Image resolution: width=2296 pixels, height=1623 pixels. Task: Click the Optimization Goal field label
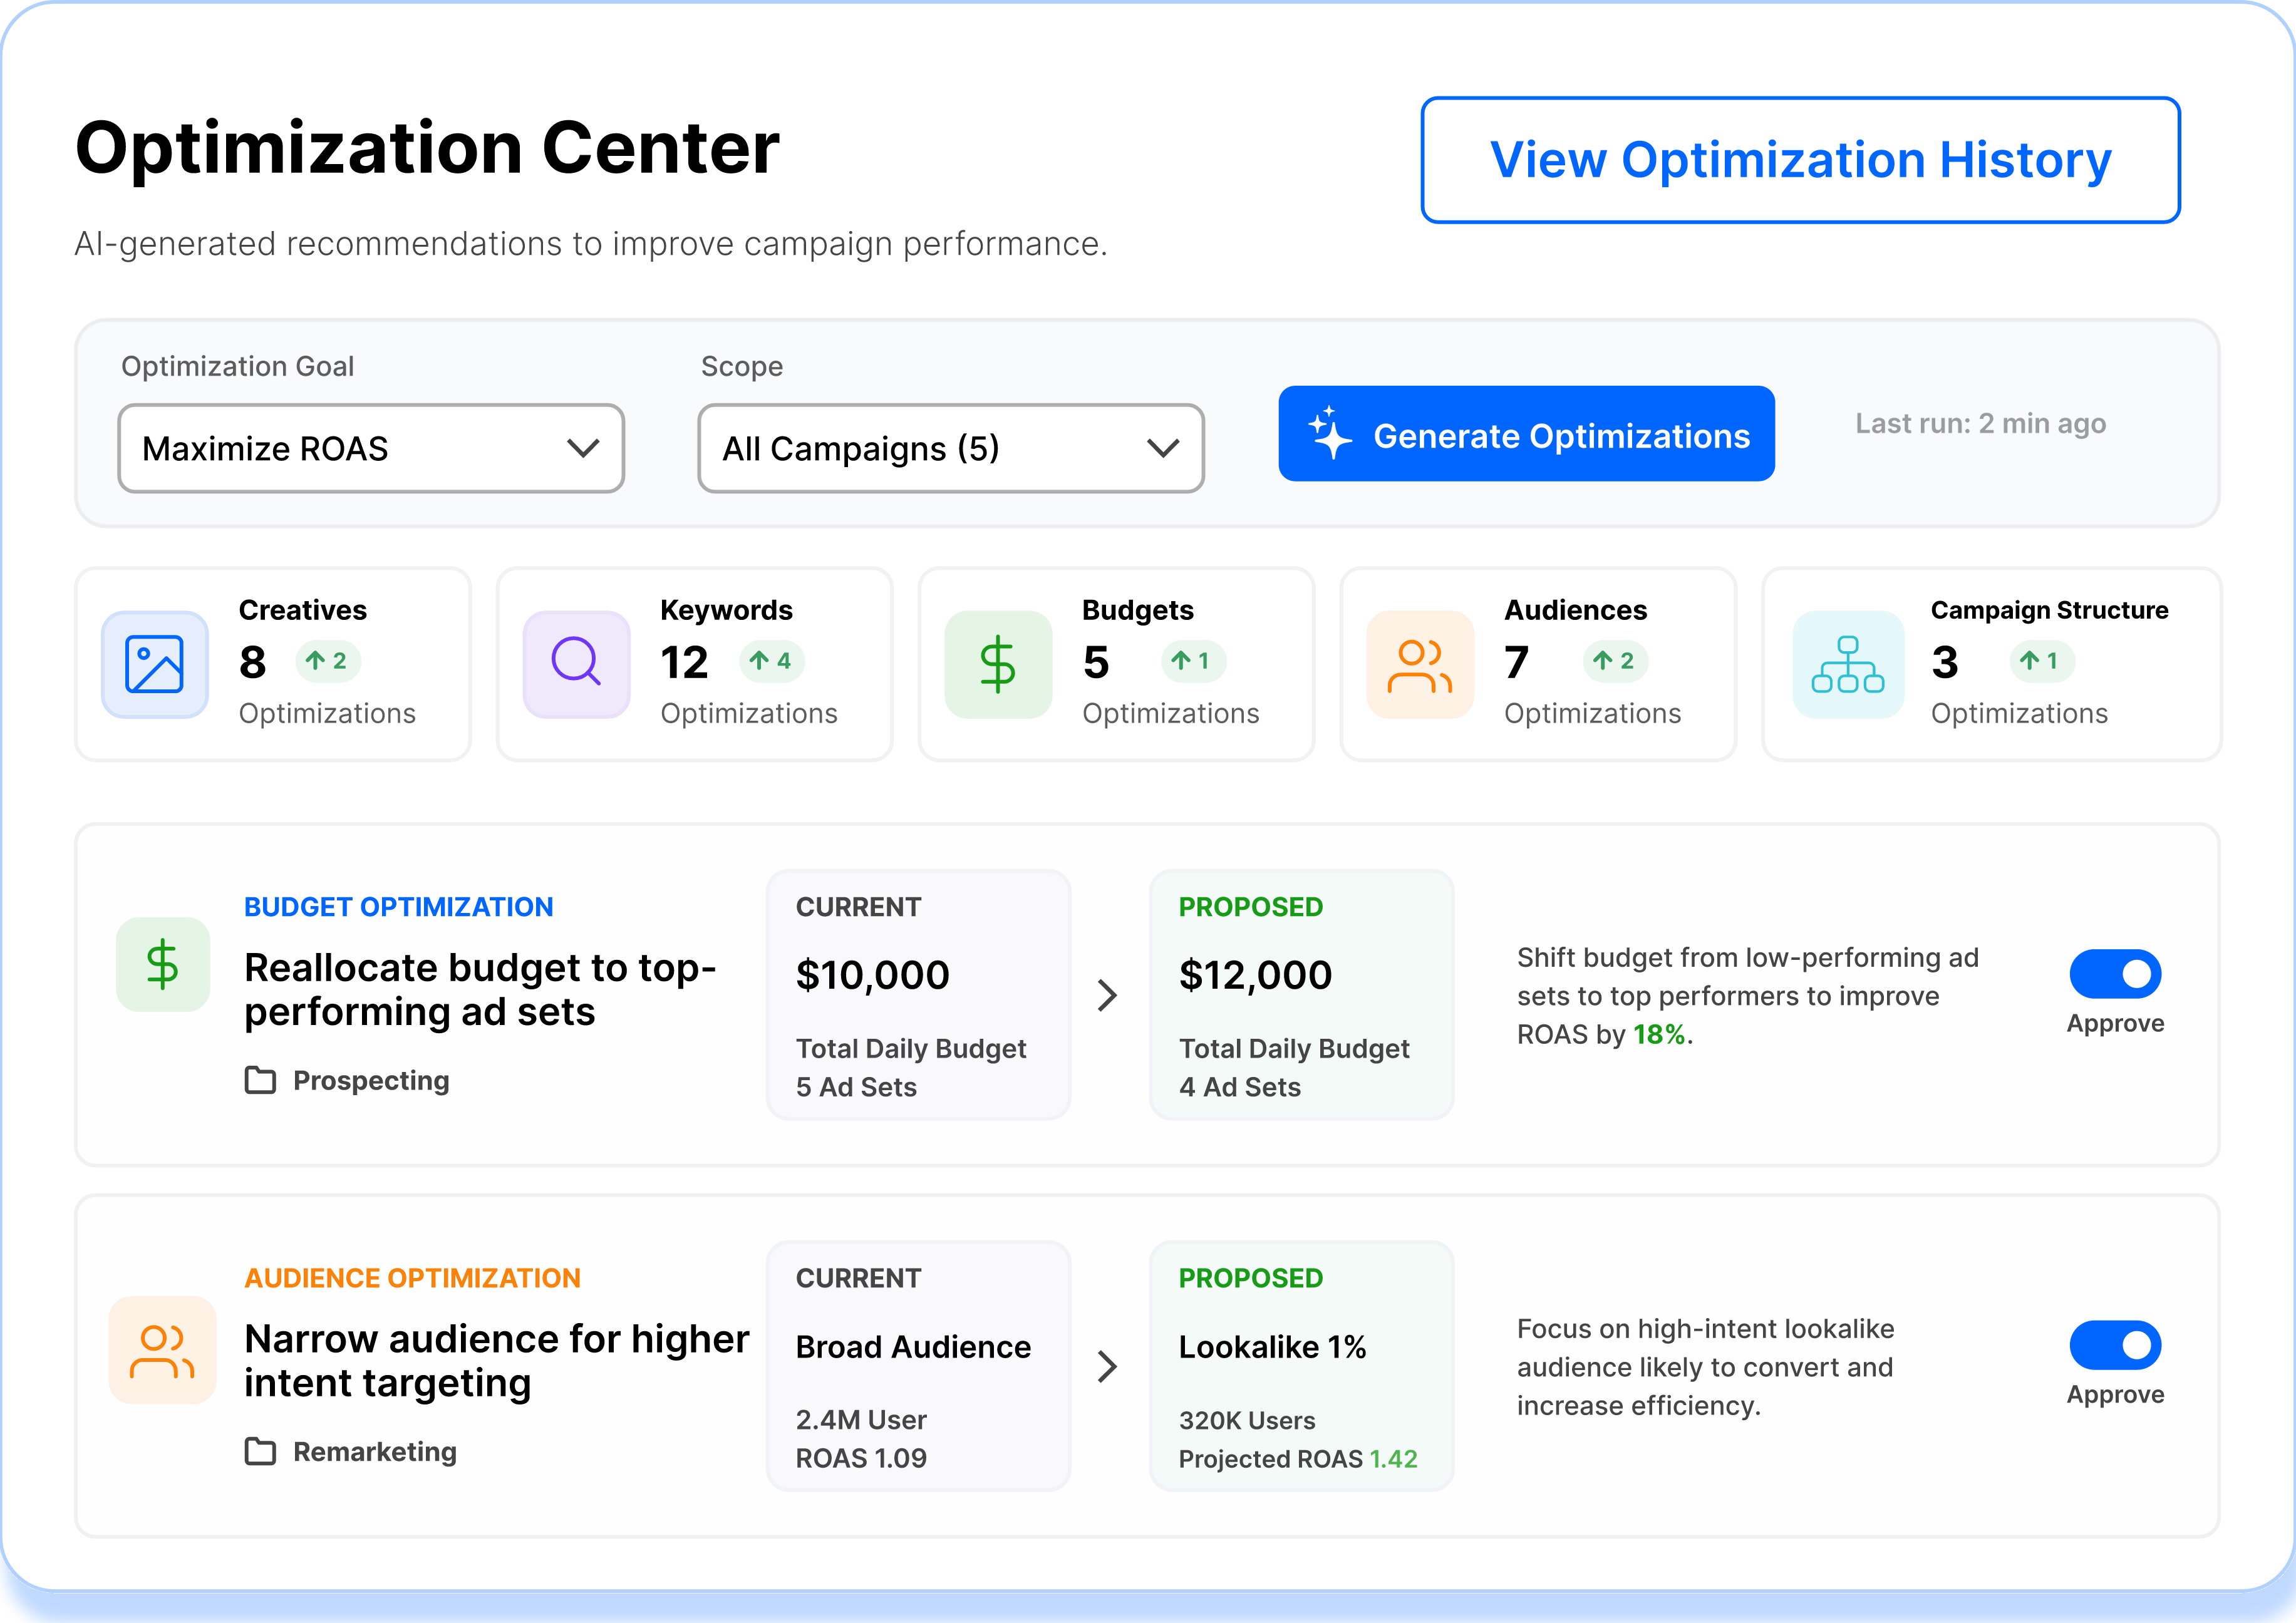click(x=238, y=367)
